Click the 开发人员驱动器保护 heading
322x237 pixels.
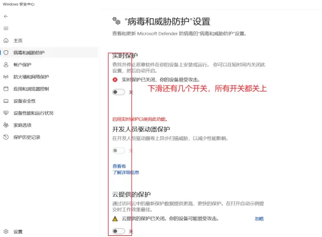(141, 129)
